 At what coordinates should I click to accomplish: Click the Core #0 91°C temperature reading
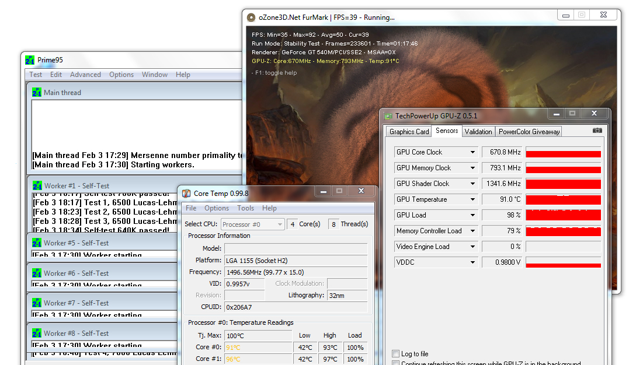point(258,348)
